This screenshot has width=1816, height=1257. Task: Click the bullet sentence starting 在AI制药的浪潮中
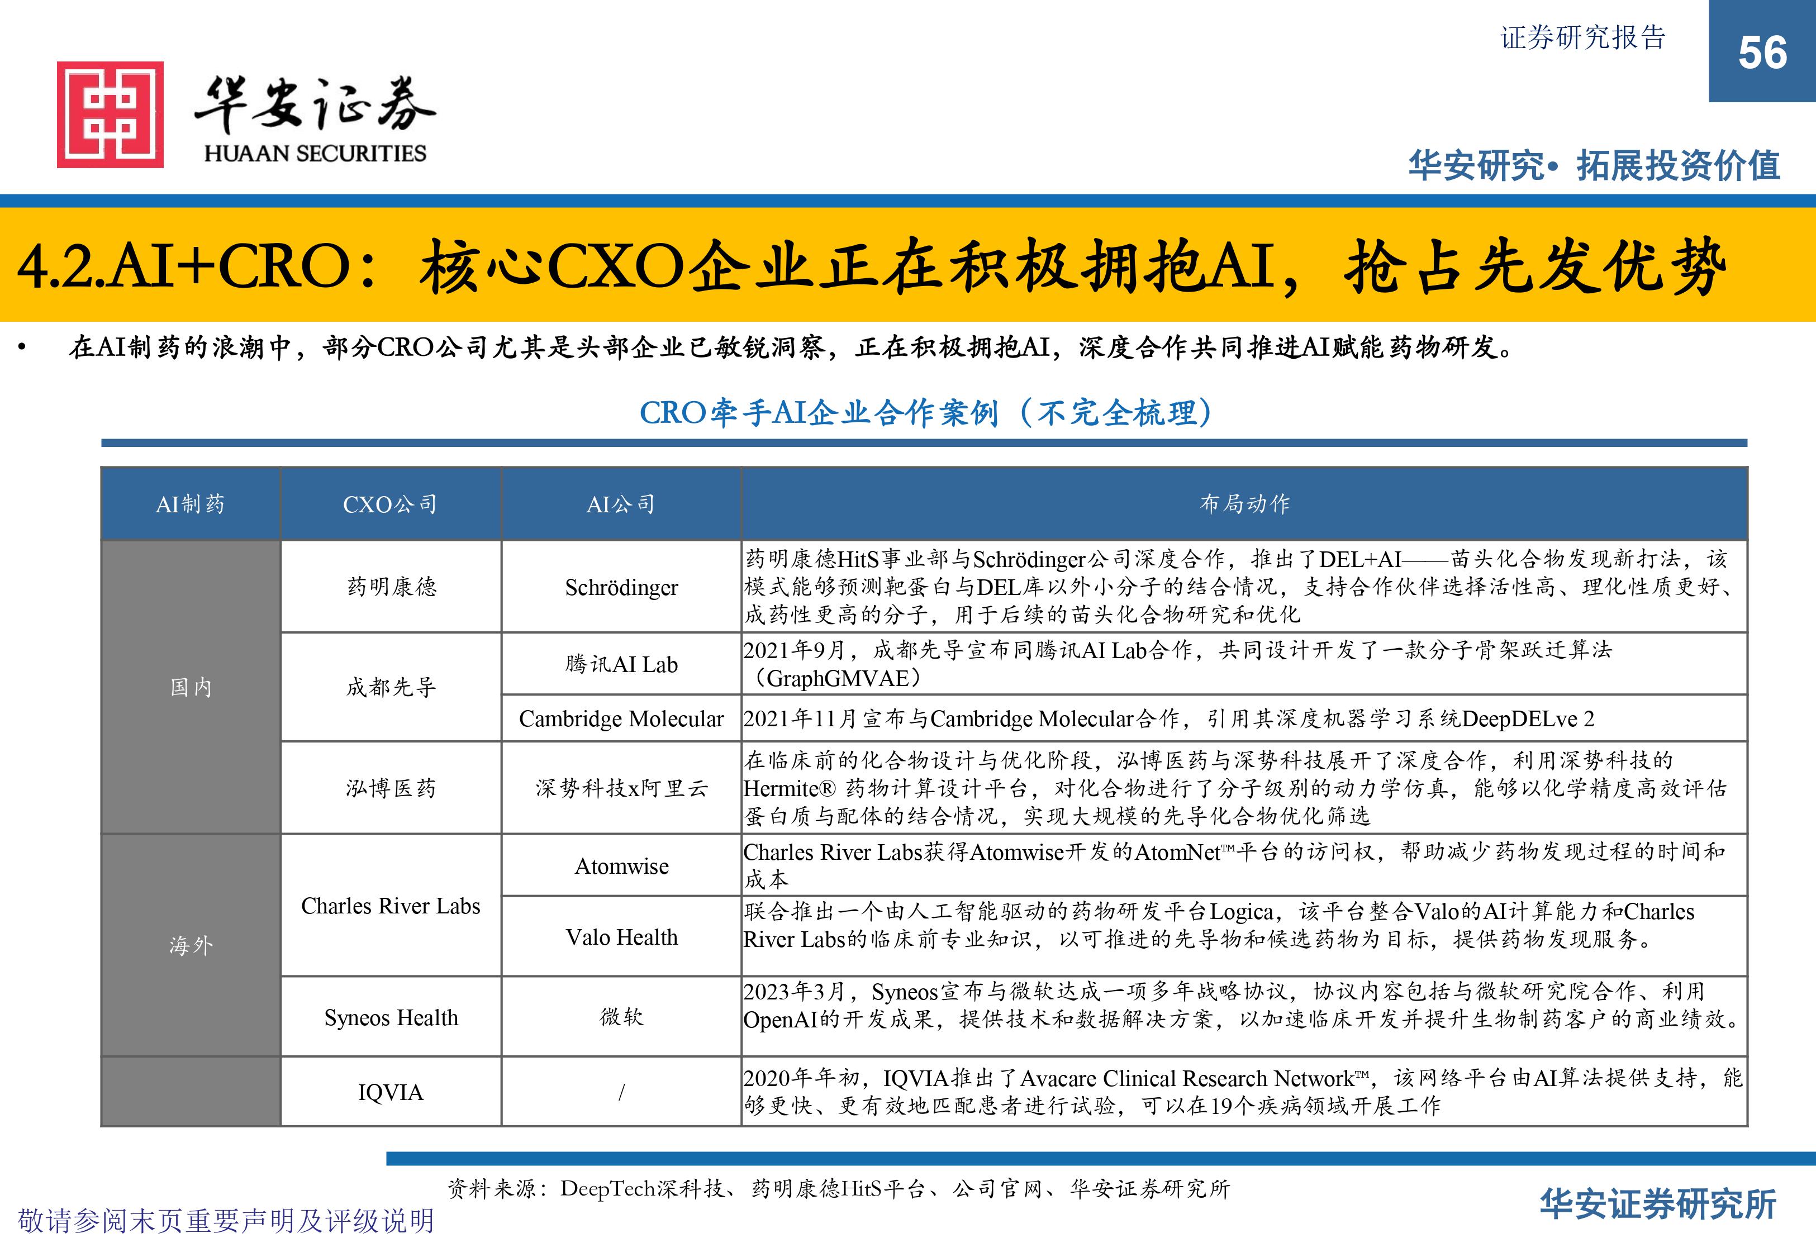(791, 347)
